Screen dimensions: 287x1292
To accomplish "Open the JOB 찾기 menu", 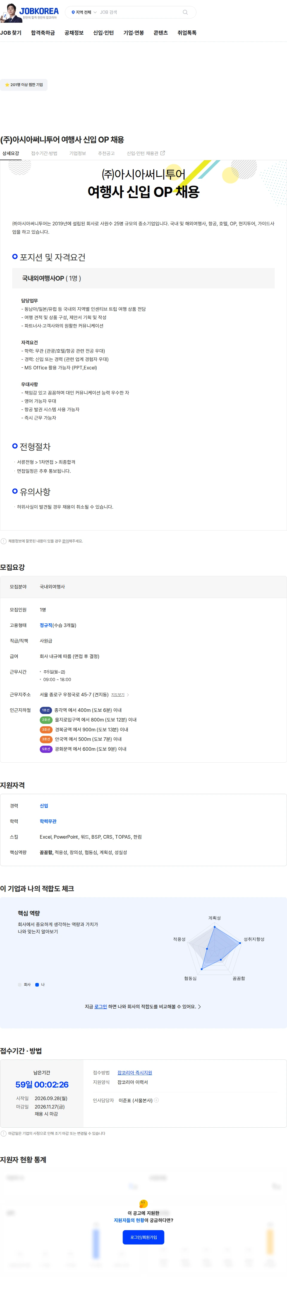I will point(10,33).
